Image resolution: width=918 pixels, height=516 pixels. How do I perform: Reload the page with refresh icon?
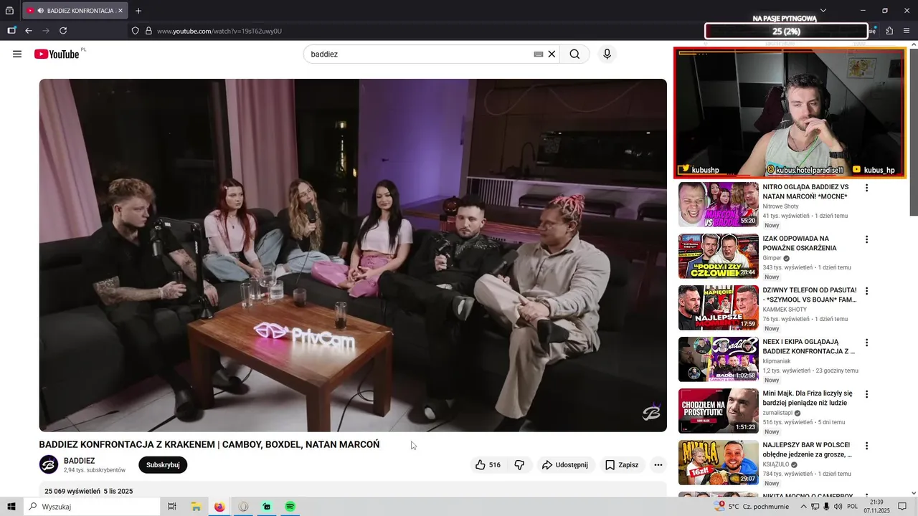63,31
